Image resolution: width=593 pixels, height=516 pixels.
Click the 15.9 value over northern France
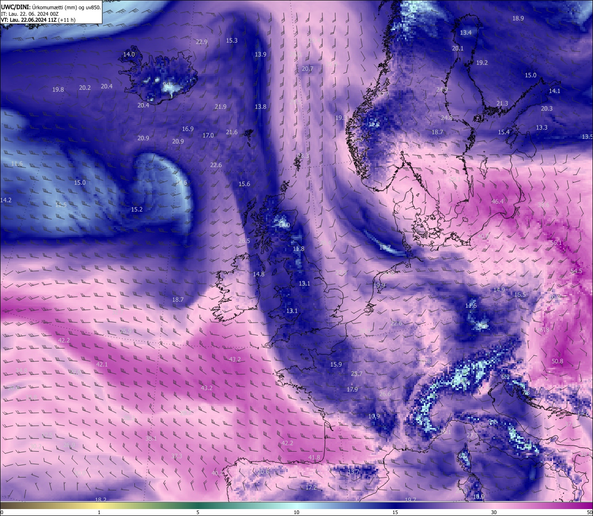pyautogui.click(x=336, y=365)
